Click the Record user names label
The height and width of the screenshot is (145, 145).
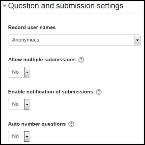32,27
